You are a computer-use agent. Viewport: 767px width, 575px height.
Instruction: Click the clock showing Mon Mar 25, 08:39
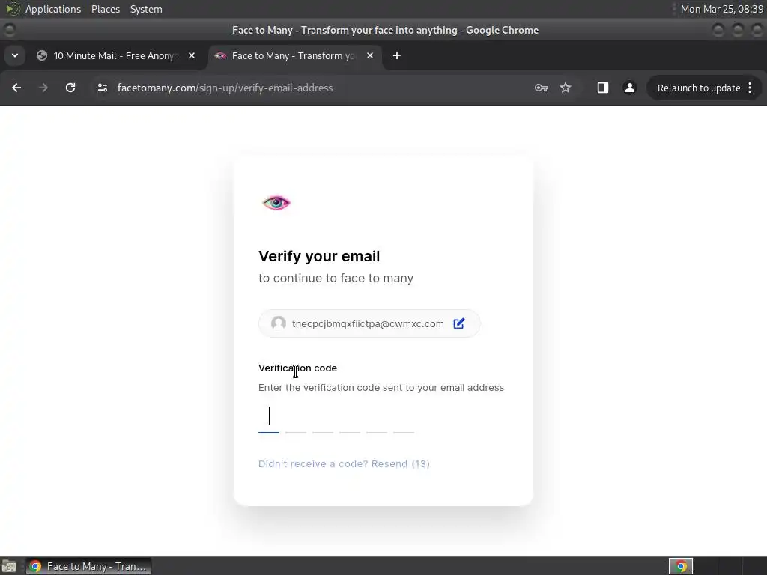click(x=721, y=9)
